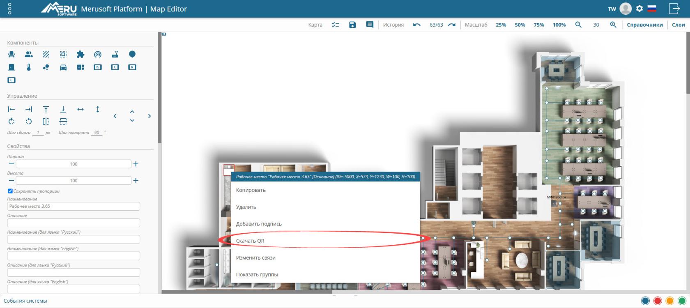Pick the puzzle piece component
This screenshot has height=308, width=690.
pos(80,54)
